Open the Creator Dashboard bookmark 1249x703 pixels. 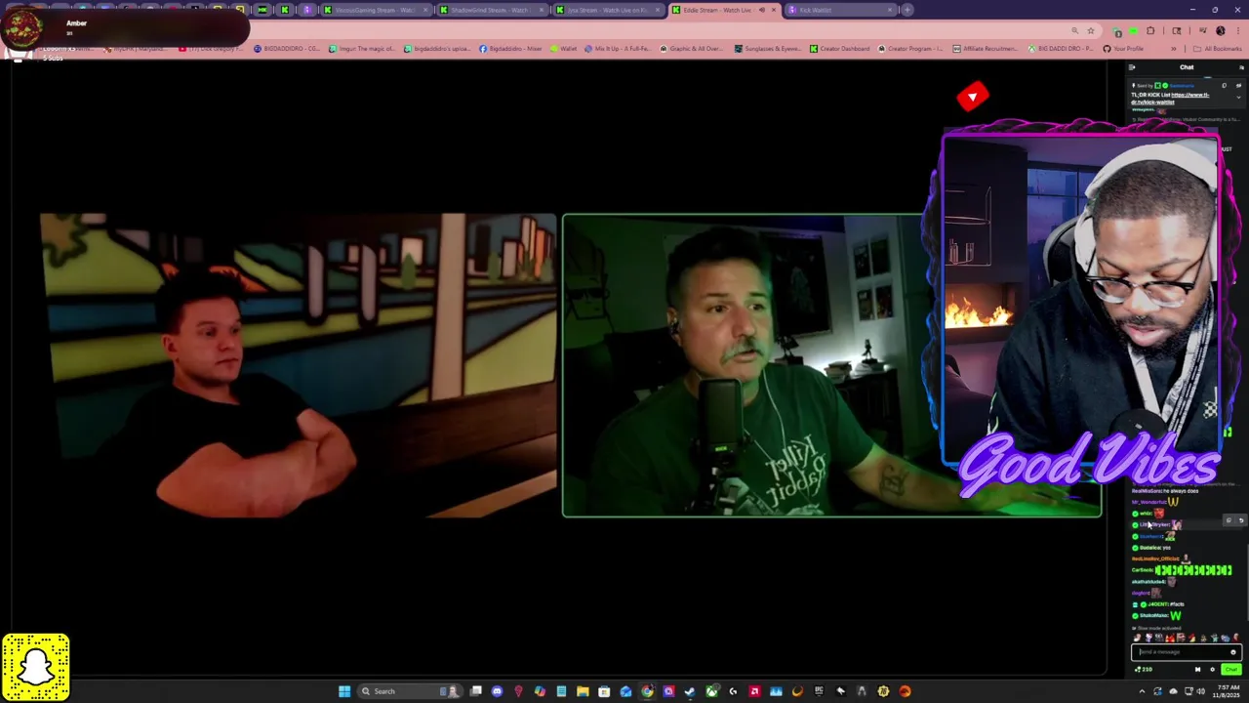click(839, 49)
